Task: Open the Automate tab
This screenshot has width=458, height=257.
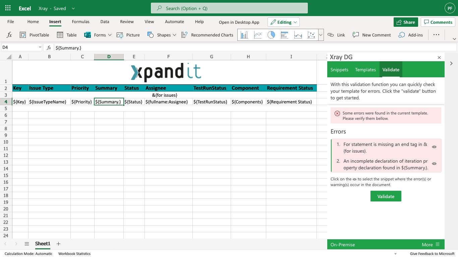Action: 174,21
